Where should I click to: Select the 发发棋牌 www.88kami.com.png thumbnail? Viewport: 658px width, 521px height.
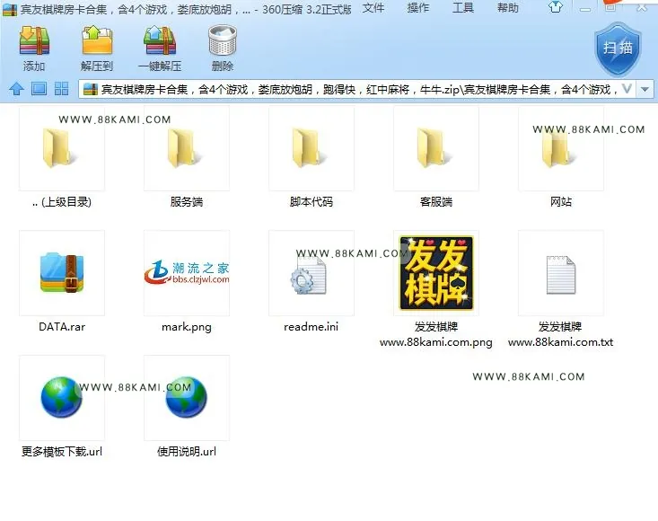point(436,273)
